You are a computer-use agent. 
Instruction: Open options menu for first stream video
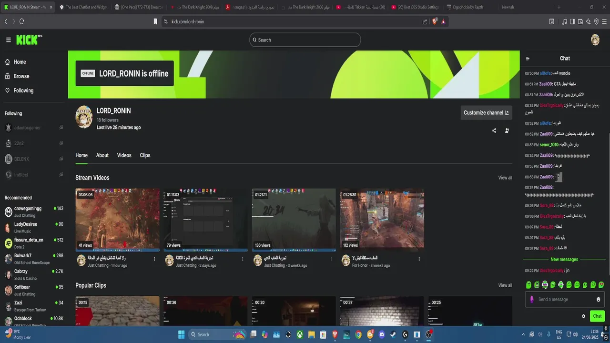(154, 259)
